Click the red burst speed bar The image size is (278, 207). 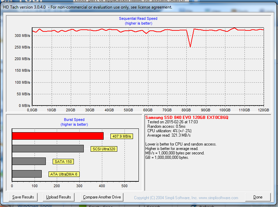pyautogui.click(x=58, y=136)
